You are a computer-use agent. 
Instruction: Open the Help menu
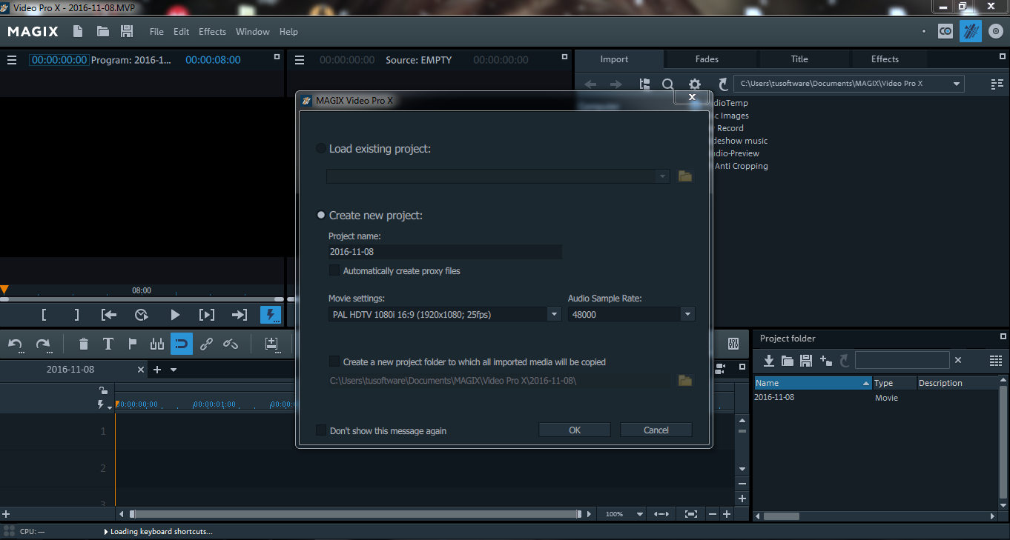point(288,32)
